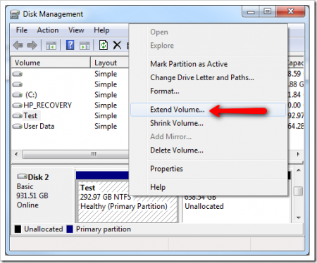Minimize the Disk Management window
Viewport: 317px width, 263px height.
[x=251, y=12]
